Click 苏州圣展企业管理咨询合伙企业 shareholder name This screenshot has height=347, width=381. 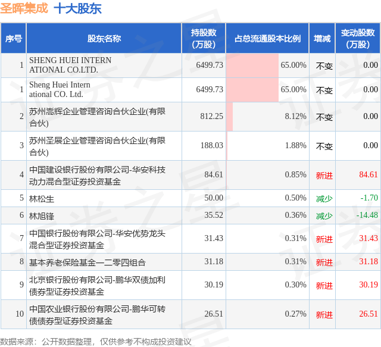tap(97, 146)
